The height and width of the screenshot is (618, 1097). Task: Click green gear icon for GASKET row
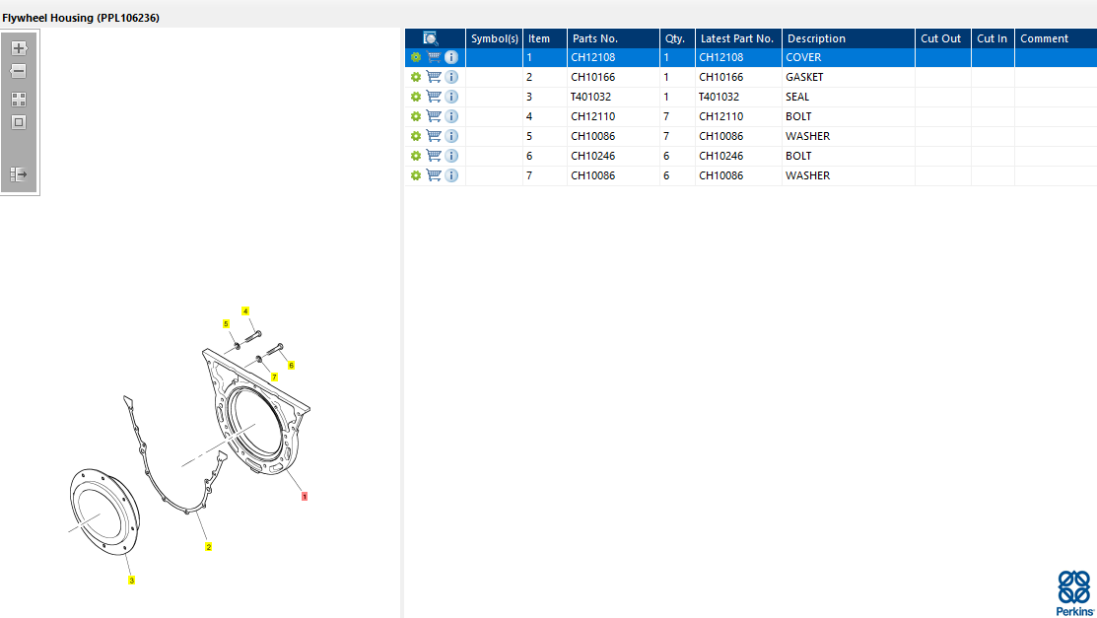pos(416,77)
